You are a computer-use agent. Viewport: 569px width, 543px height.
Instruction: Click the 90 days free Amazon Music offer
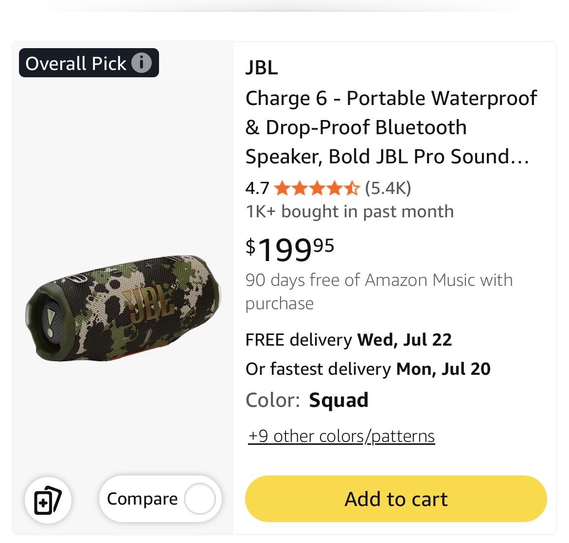click(379, 292)
